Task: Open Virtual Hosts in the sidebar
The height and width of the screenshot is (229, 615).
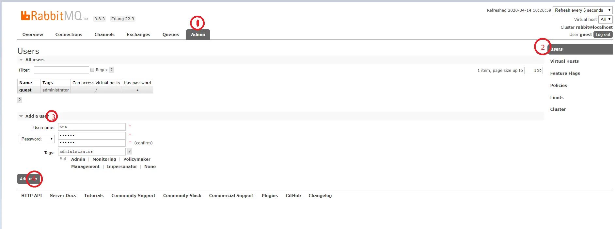Action: [x=564, y=61]
